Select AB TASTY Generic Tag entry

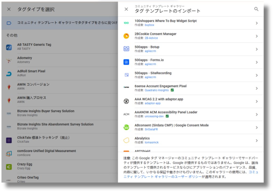point(34,45)
